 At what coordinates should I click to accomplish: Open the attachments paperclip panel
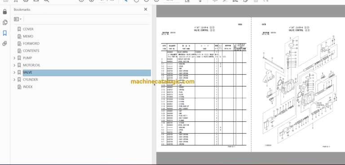(x=4, y=44)
